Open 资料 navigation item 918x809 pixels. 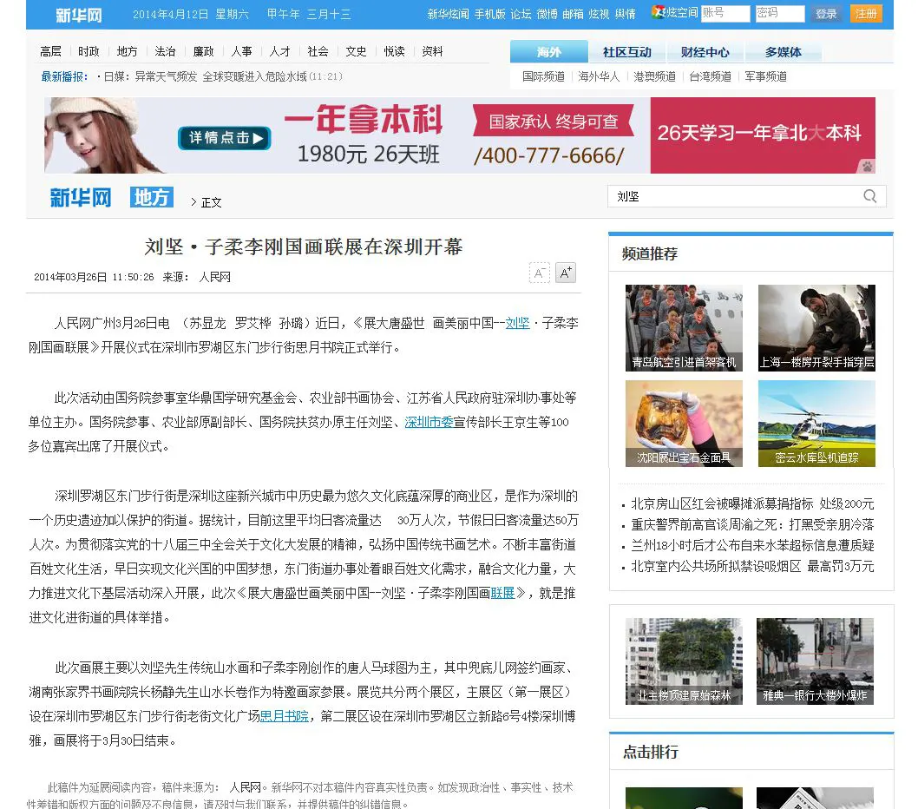tap(432, 51)
